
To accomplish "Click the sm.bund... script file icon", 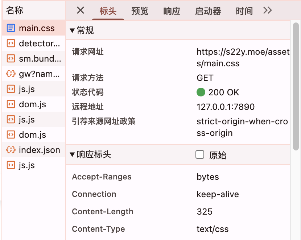I will point(11,58).
